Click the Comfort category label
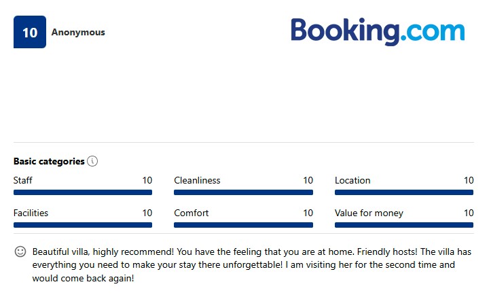 click(192, 213)
